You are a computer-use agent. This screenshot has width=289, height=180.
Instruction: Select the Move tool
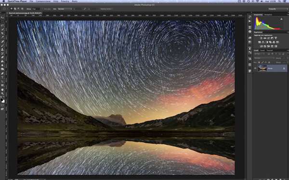click(2, 17)
